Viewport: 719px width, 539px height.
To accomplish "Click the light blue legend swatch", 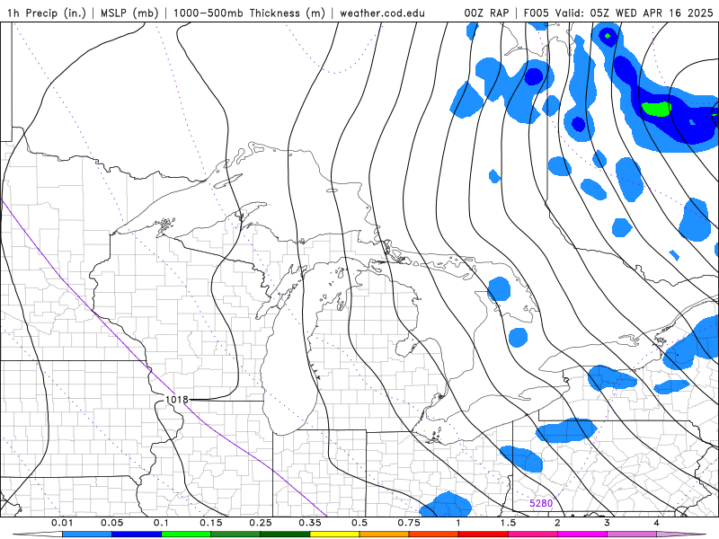I will 87,535.
